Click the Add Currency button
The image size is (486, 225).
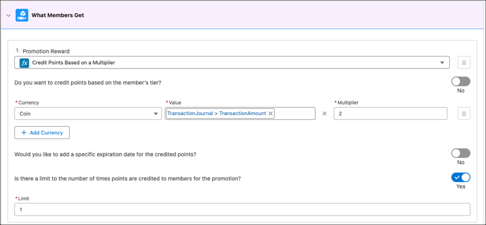[42, 132]
